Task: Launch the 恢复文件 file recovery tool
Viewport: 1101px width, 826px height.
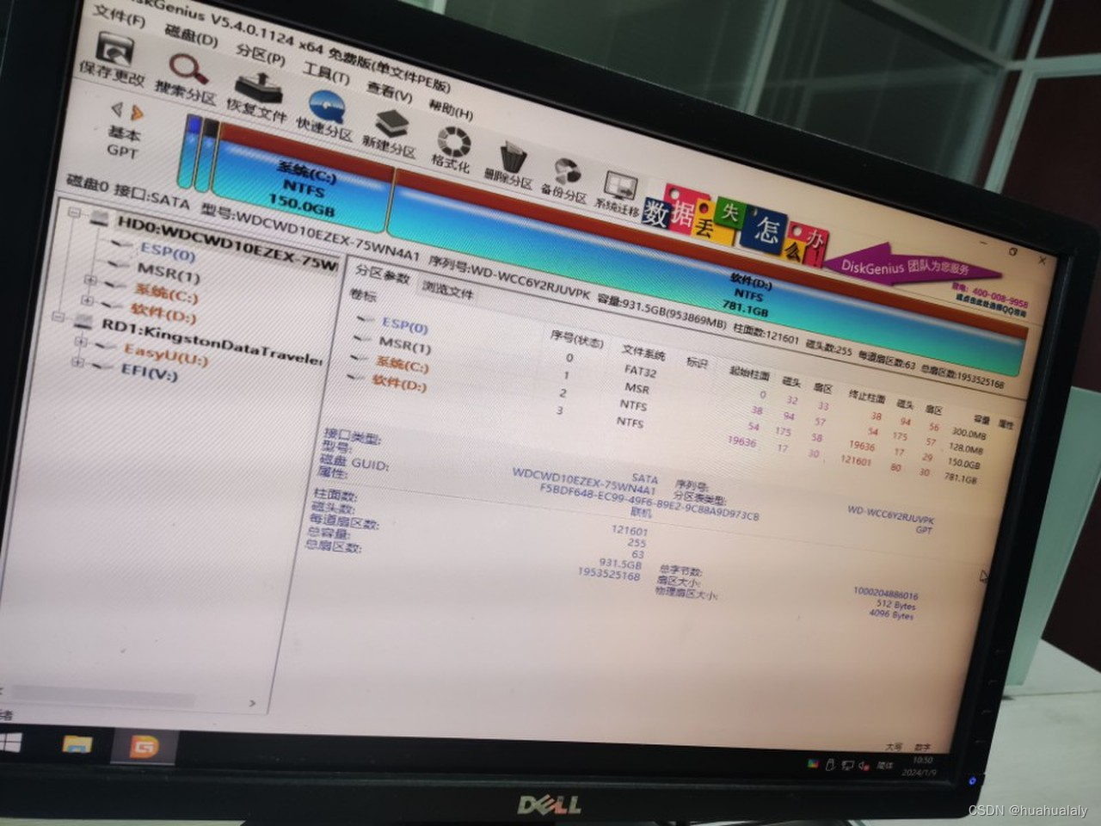Action: (258, 97)
